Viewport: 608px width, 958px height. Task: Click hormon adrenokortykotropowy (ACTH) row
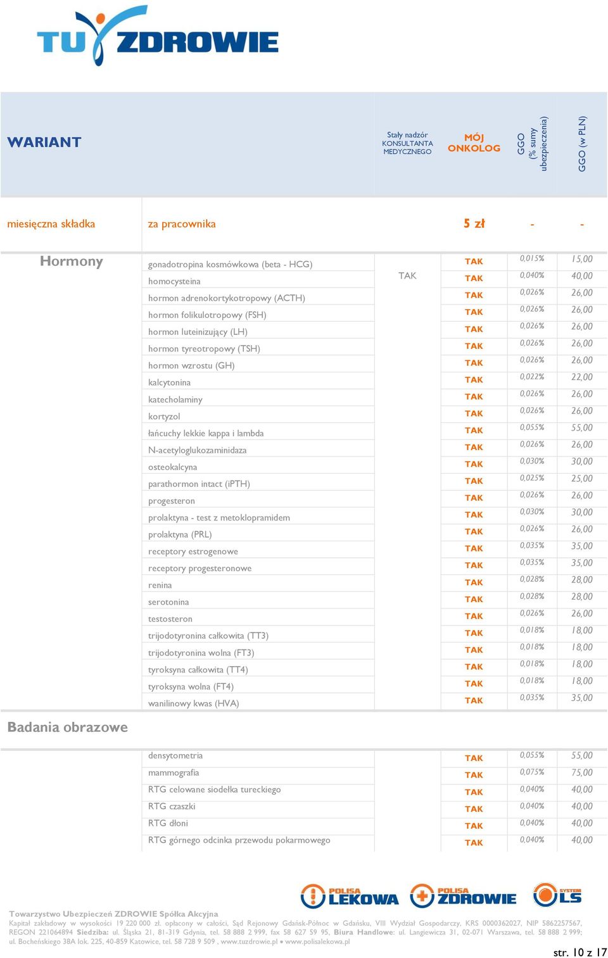227,298
